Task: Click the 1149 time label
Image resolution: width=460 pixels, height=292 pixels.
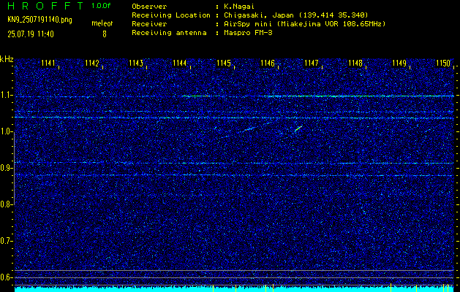Action: click(399, 63)
